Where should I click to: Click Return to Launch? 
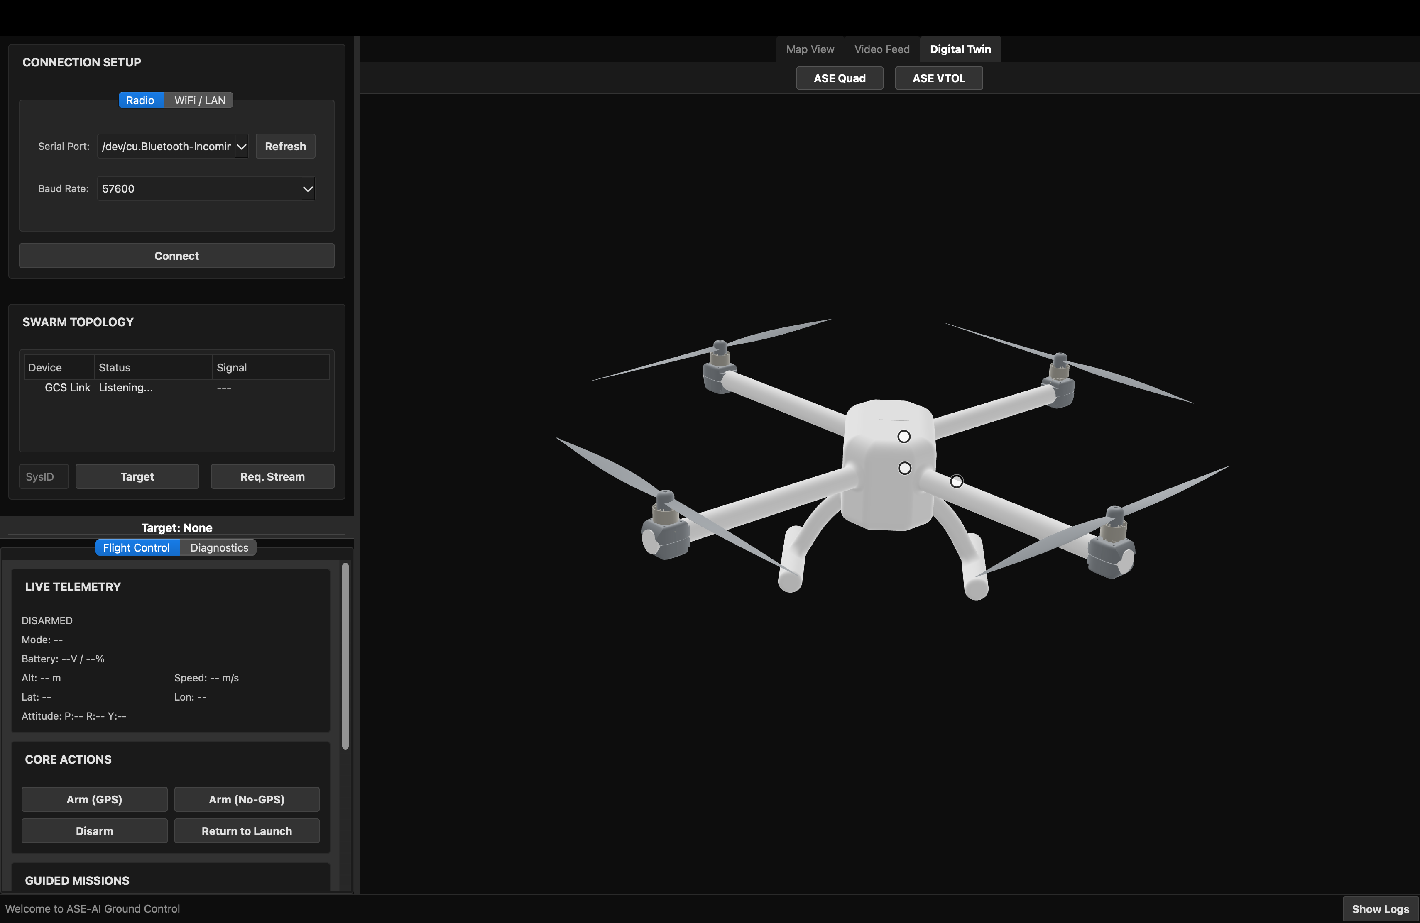[246, 830]
